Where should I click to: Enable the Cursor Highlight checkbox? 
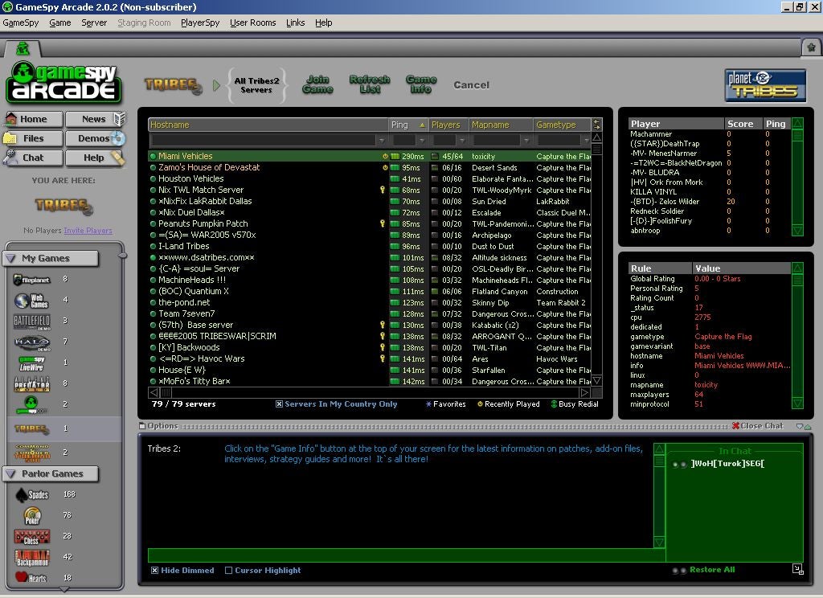pos(228,570)
